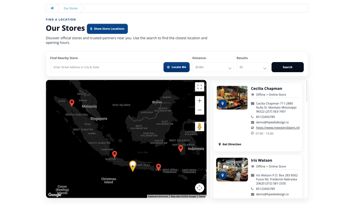Open the meesterslijpers.nl website link

[278, 128]
